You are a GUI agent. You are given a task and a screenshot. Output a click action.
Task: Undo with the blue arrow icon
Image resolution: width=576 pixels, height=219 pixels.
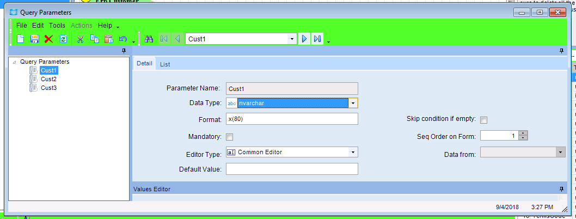click(x=122, y=39)
